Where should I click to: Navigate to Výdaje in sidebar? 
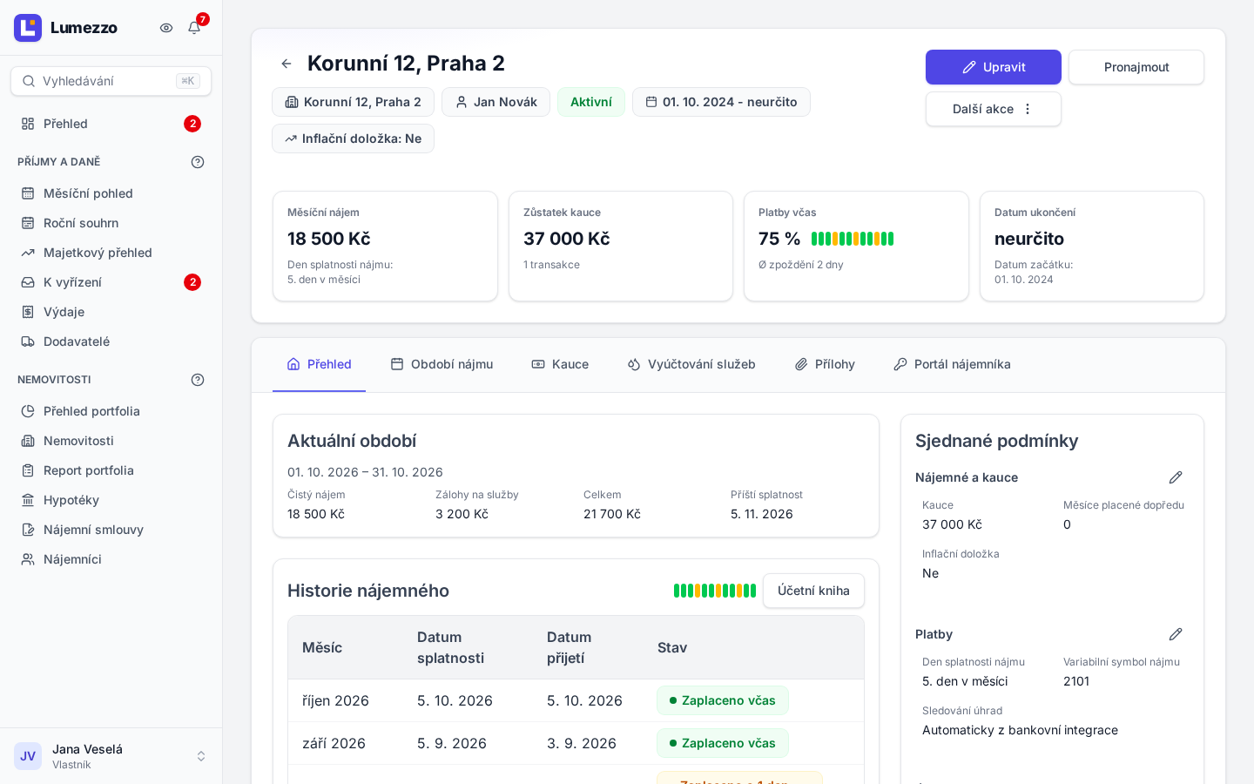111,312
